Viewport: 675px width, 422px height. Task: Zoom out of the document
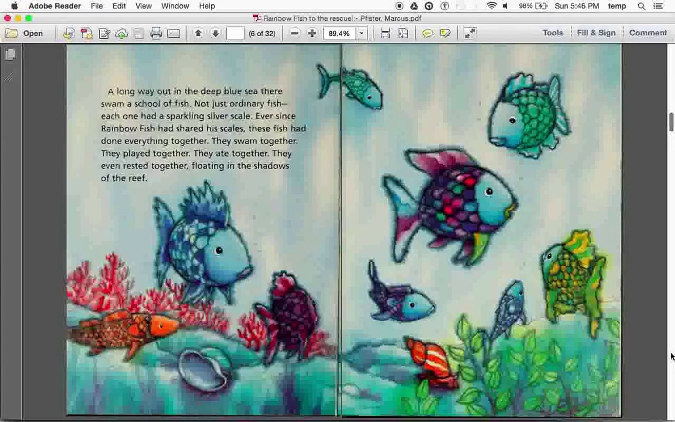tap(294, 33)
